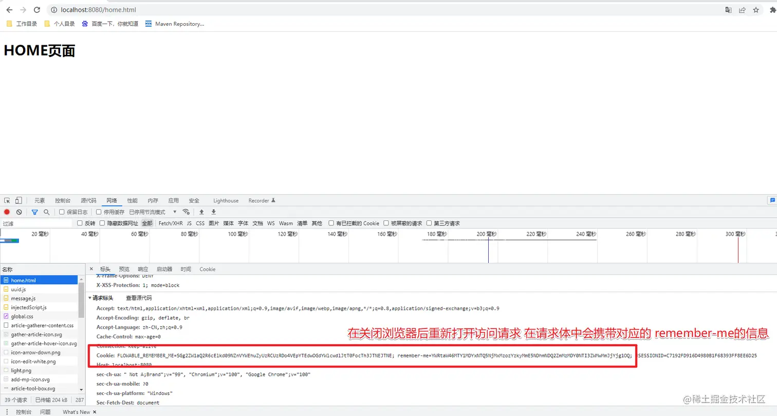Bookmark this page with the star icon
Viewport: 777px width, 416px height.
[756, 10]
